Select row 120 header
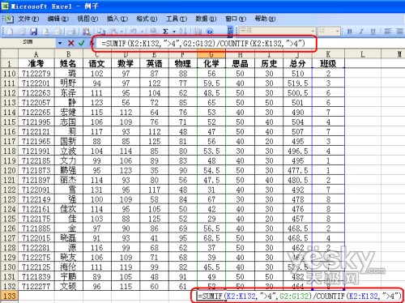Viewport: 405px width, 303px height. click(x=10, y=170)
